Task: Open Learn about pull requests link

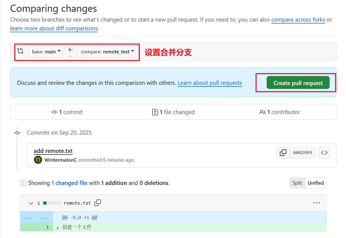Action: [x=210, y=83]
